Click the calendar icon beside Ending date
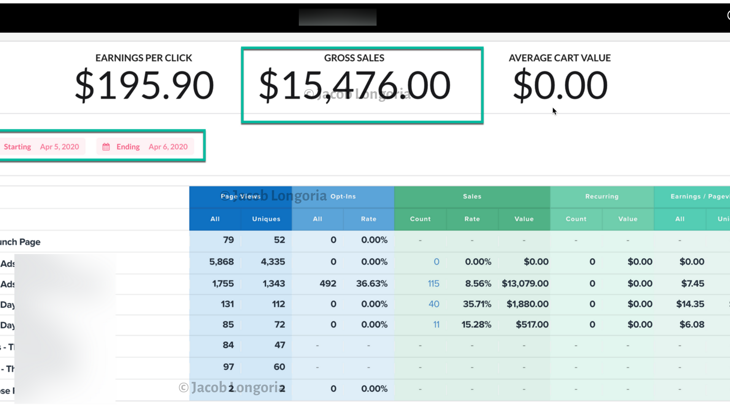This screenshot has height=410, width=730. click(x=106, y=146)
